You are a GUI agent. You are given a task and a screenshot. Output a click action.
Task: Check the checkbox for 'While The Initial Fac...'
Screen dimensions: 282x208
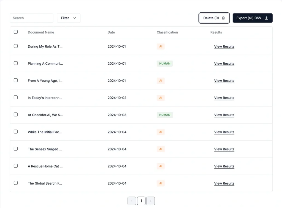[x=16, y=132]
